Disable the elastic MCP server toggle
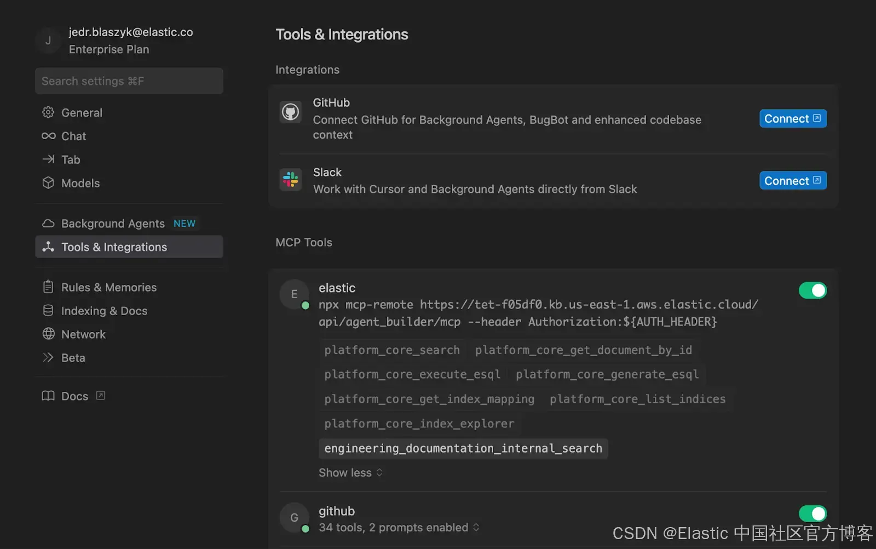Screen dimensions: 876x549 (x=812, y=290)
